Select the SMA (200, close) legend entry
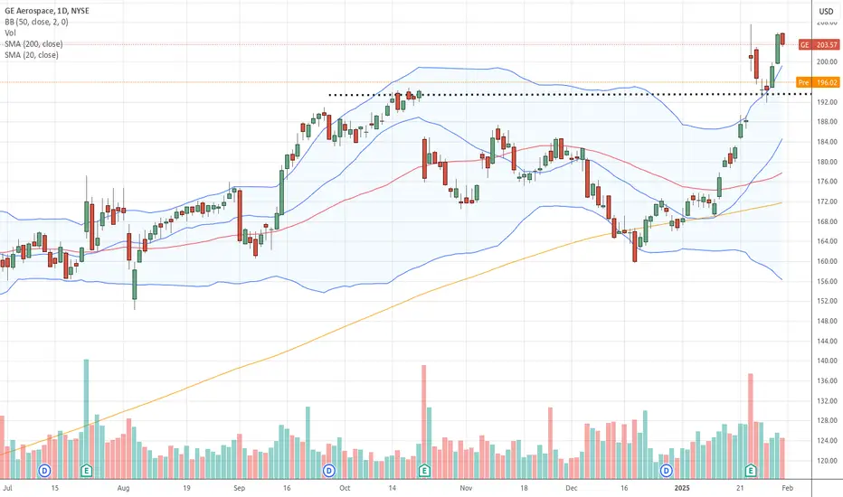Viewport: 843px width, 497px height. 33,44
